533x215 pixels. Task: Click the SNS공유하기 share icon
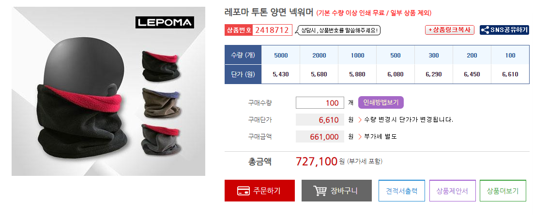click(485, 30)
